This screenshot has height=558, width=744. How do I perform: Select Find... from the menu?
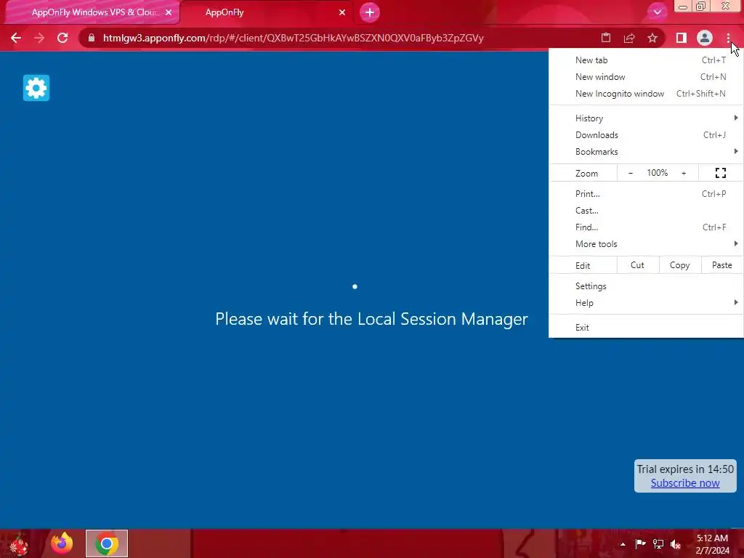[646, 227]
